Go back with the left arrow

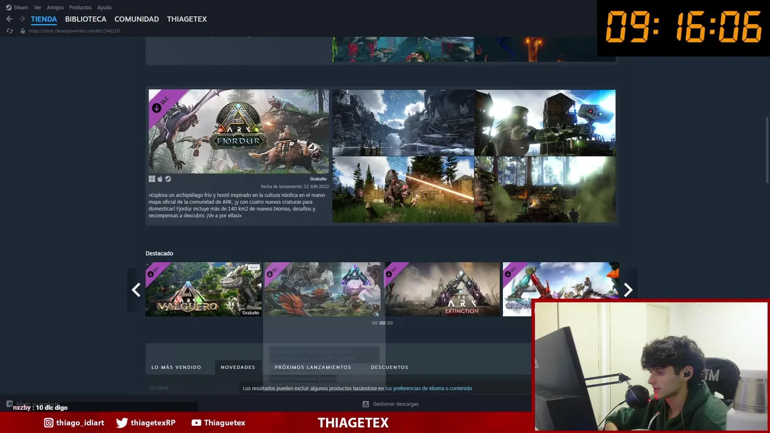click(x=9, y=19)
